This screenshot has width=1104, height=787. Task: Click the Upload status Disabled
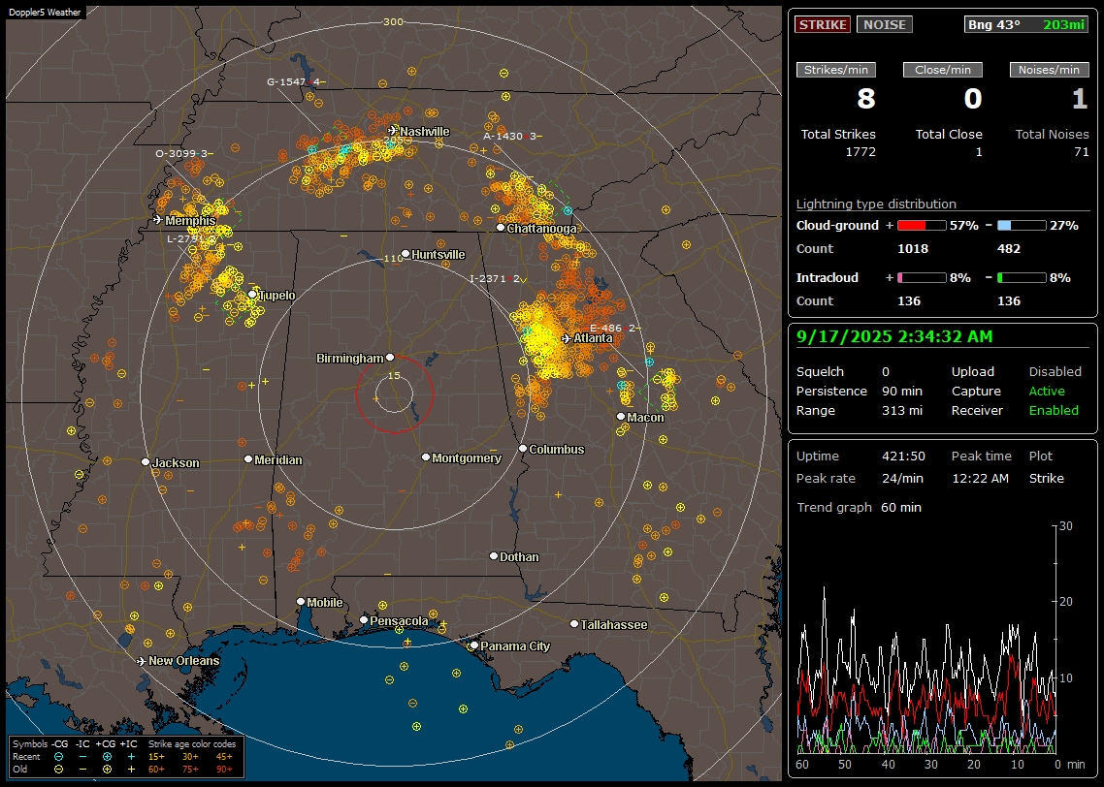[1055, 372]
